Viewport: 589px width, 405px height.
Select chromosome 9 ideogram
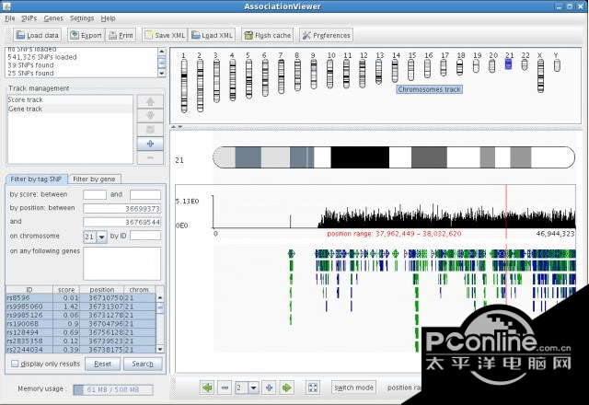[314, 75]
